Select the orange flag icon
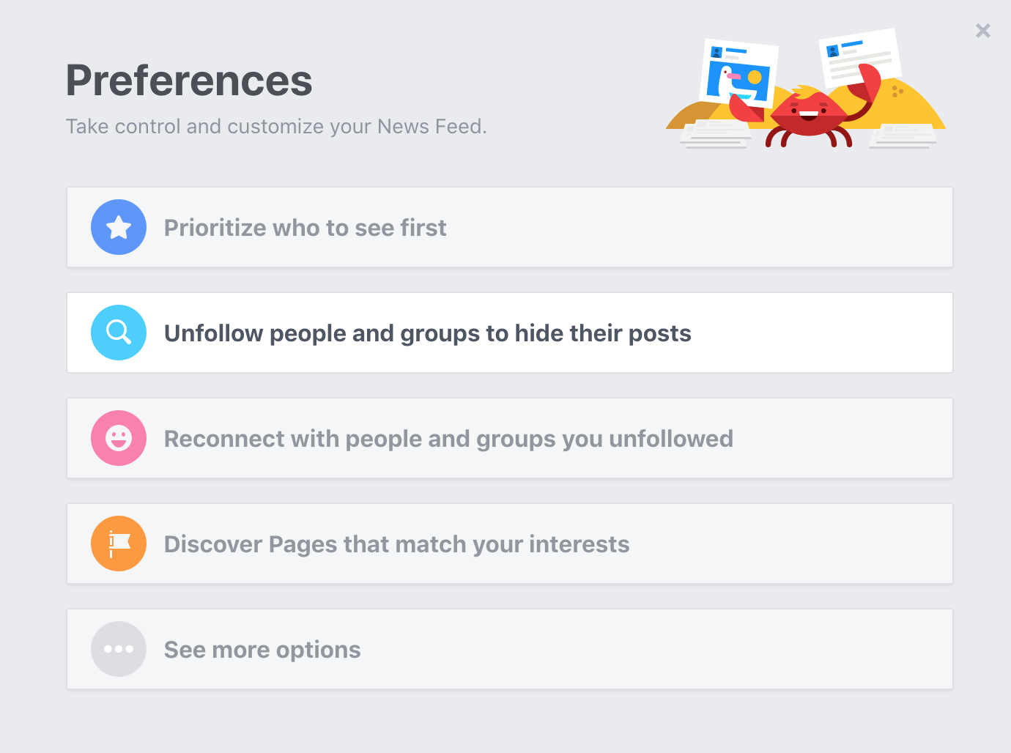Viewport: 1011px width, 753px height. point(119,544)
